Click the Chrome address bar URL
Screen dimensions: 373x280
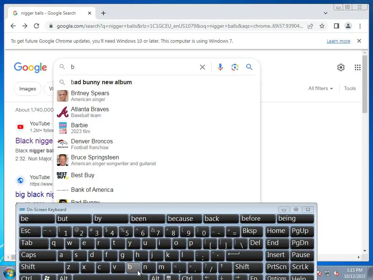pyautogui.click(x=180, y=26)
